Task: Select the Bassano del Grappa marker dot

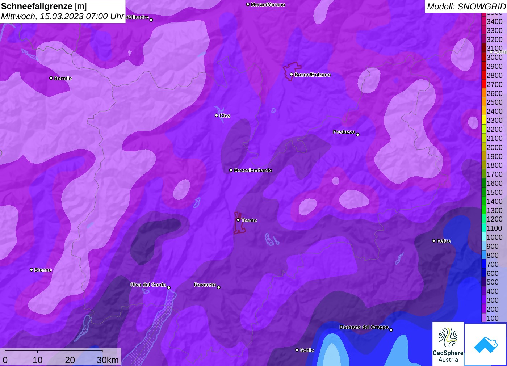Action: tap(391, 330)
